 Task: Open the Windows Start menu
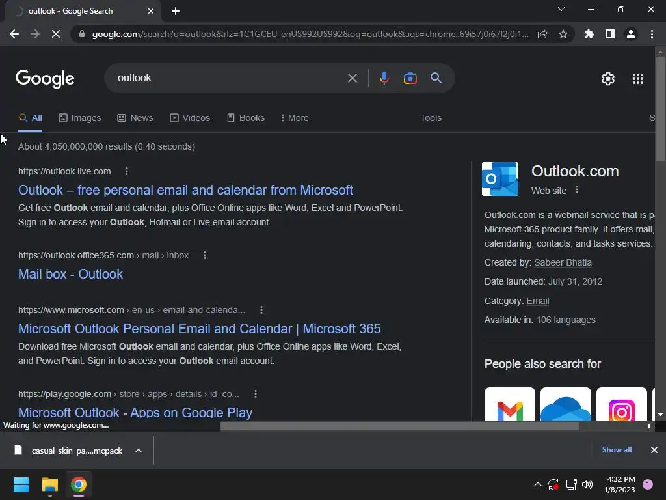coord(21,484)
